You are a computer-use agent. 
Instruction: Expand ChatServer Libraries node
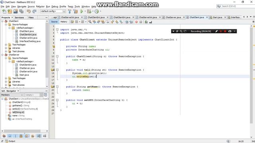coord(6,81)
